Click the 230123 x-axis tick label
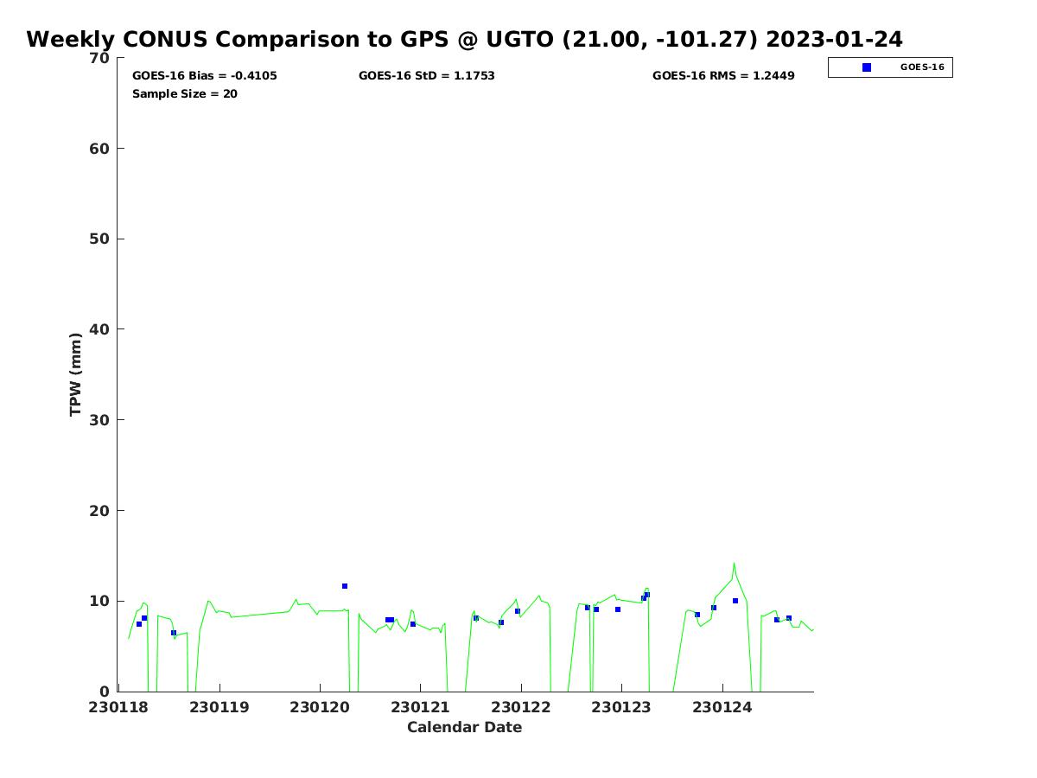This screenshot has height=778, width=1037. [x=621, y=707]
